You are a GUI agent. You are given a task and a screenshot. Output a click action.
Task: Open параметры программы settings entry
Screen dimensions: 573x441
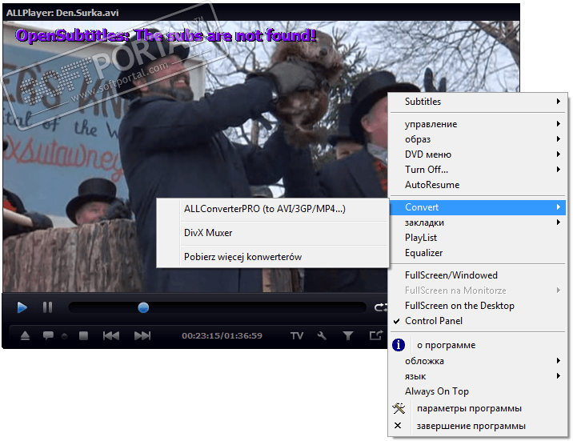(x=478, y=408)
